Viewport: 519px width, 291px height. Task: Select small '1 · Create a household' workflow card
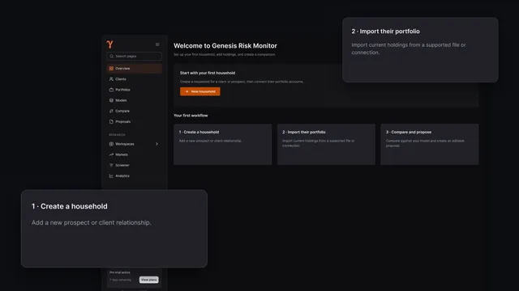(223, 144)
